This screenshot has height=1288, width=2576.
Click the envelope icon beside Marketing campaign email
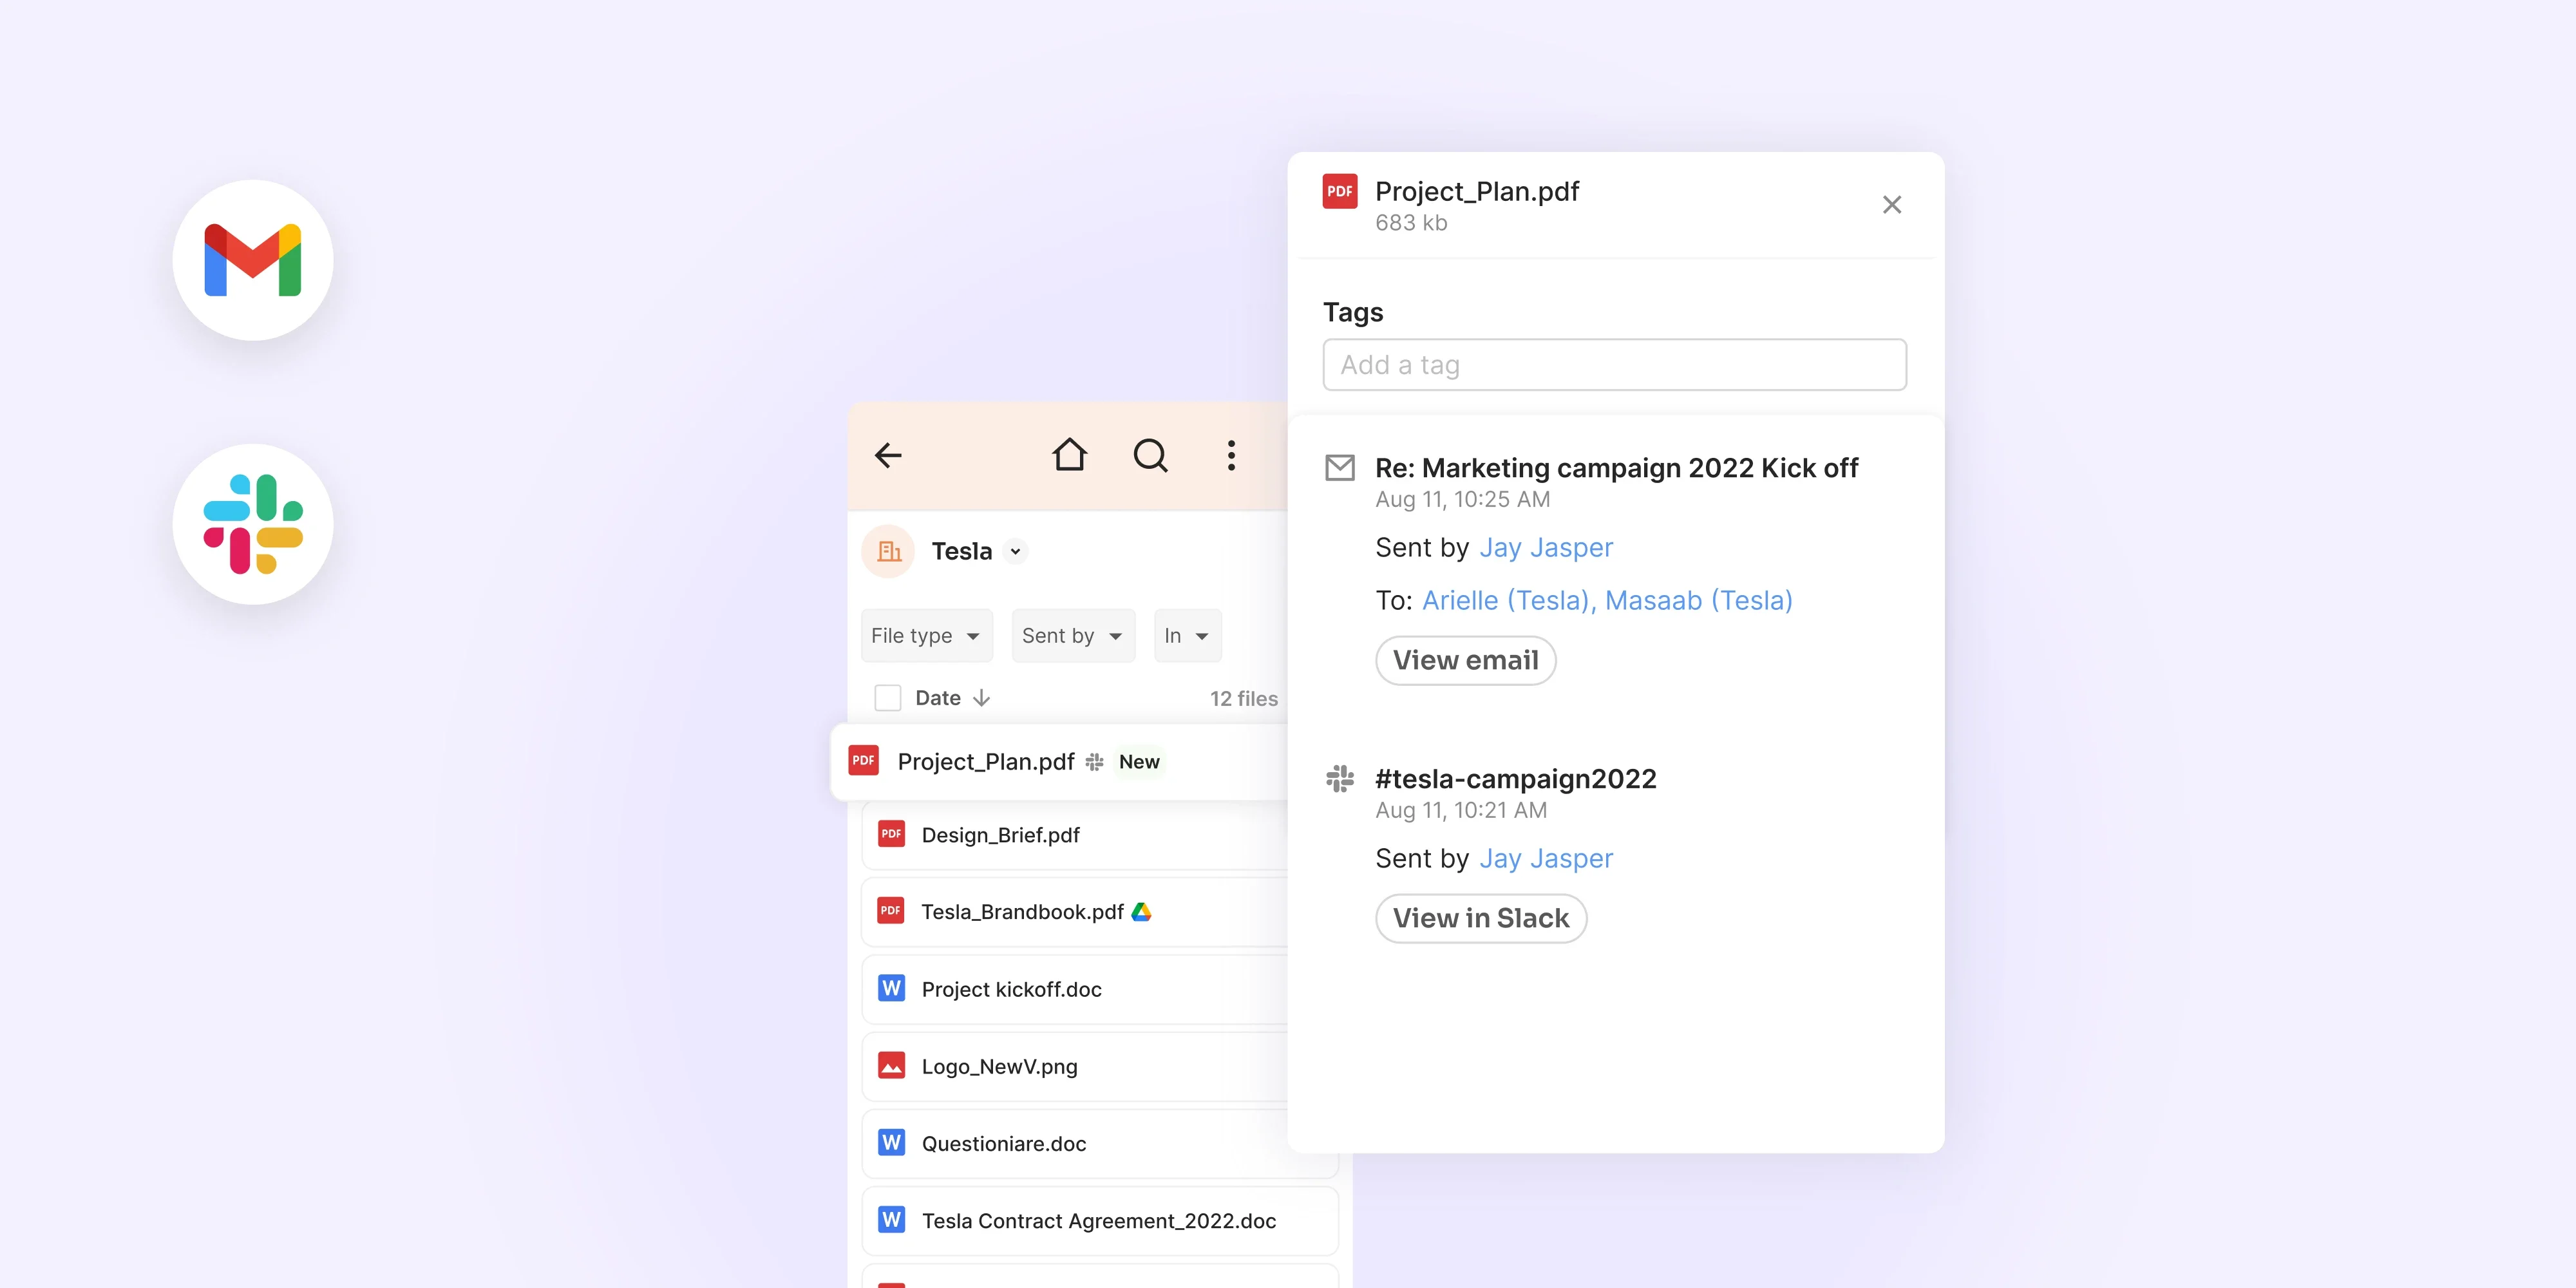pos(1340,467)
